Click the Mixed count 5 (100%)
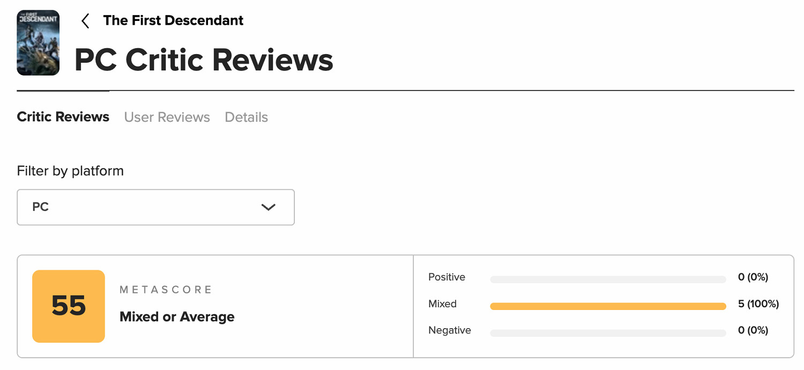The height and width of the screenshot is (370, 804). coord(758,304)
